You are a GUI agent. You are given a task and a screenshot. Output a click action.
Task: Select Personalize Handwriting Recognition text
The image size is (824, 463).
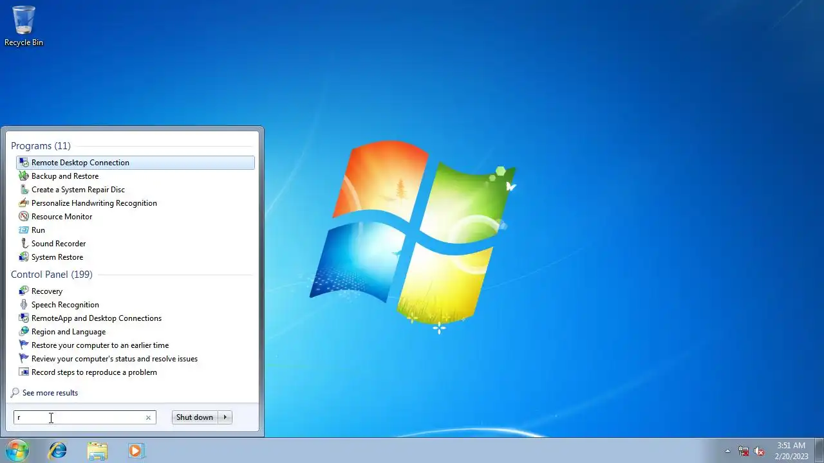click(x=94, y=203)
